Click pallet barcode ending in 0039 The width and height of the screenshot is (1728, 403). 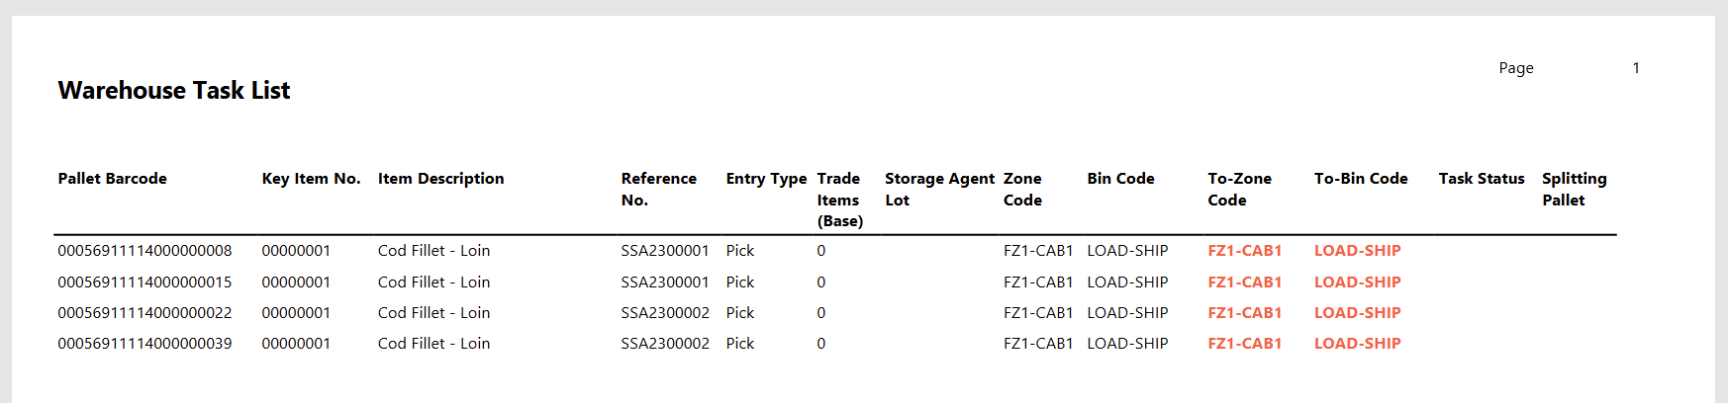(x=144, y=344)
